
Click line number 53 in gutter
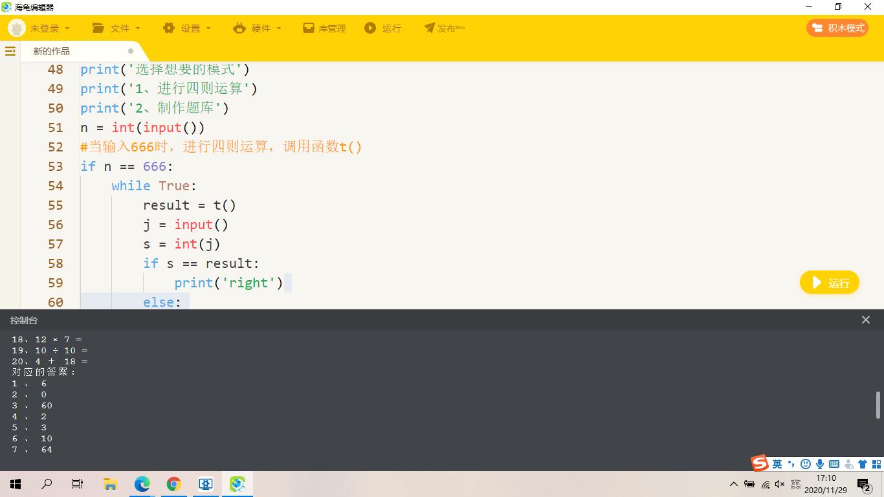pyautogui.click(x=56, y=166)
